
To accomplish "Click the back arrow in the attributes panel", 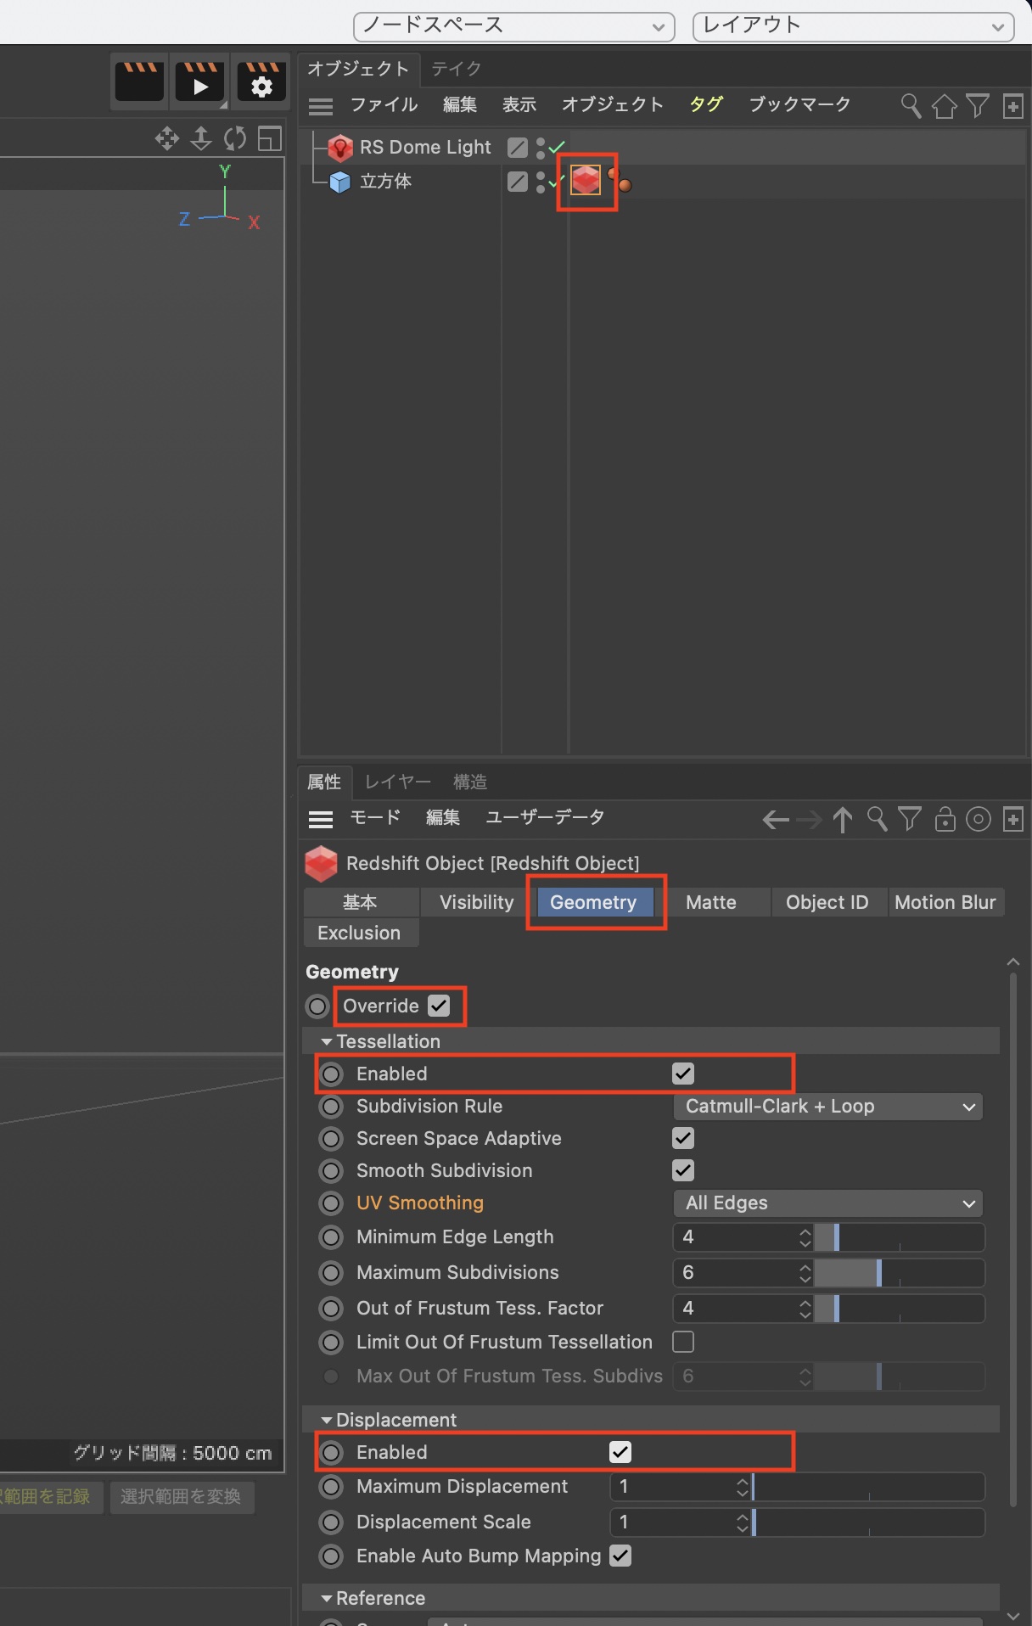I will coord(775,819).
